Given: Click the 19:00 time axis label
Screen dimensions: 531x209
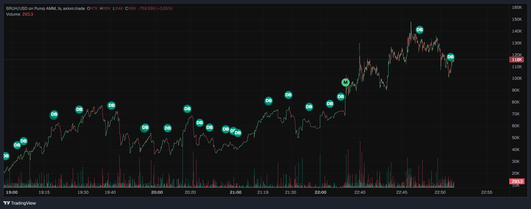Looking at the screenshot, I should (12, 193).
